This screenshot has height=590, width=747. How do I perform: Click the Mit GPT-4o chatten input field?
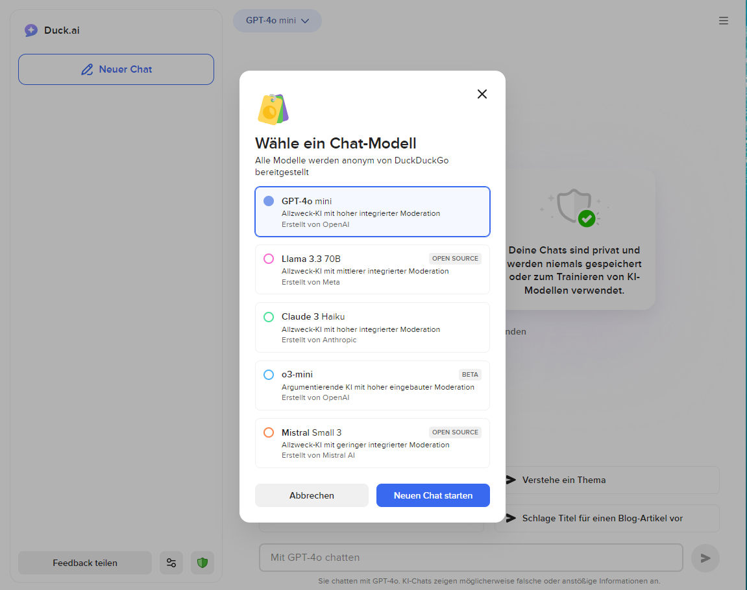point(471,558)
